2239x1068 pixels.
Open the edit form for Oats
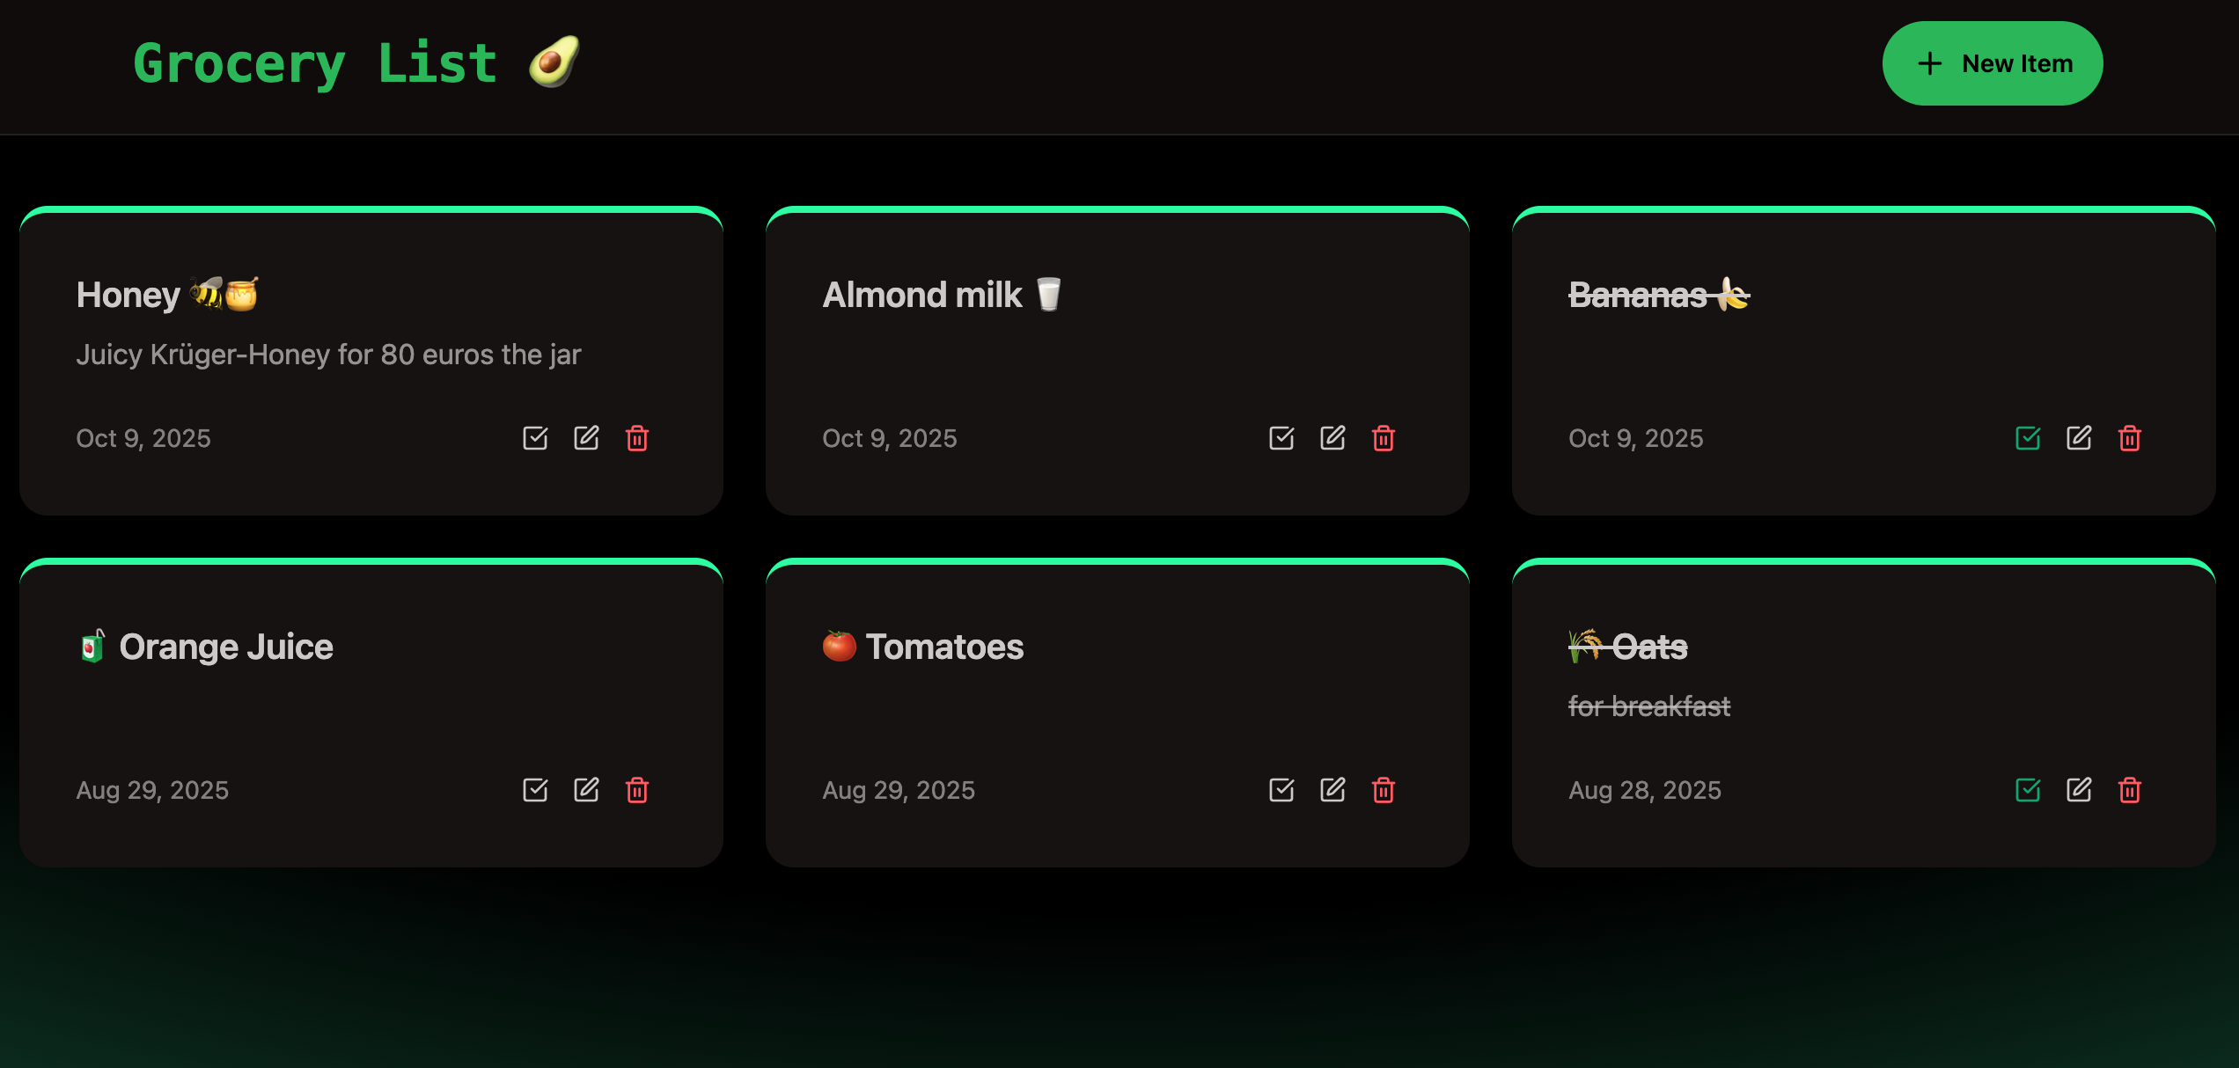(x=2079, y=790)
